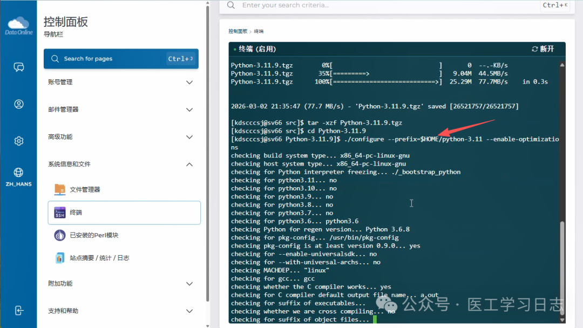Click the terminal vertical scrollbar
Screen dimensions: 583x328
(x=562, y=270)
